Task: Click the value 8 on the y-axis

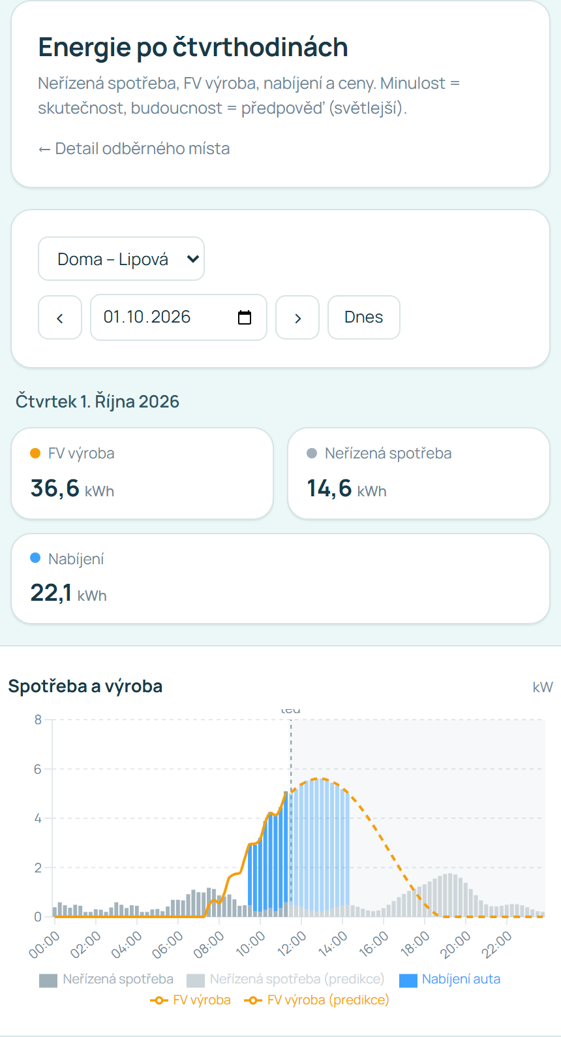Action: pos(38,720)
